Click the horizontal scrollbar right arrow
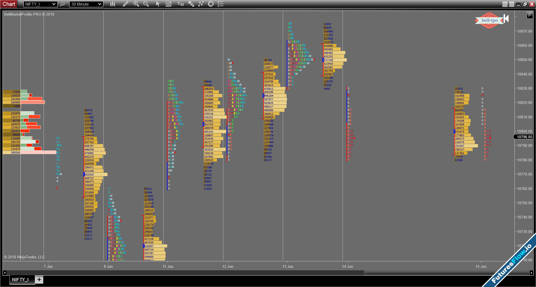 click(531, 273)
